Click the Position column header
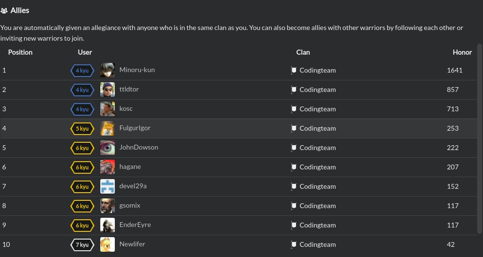Image resolution: width=483 pixels, height=257 pixels. point(20,52)
